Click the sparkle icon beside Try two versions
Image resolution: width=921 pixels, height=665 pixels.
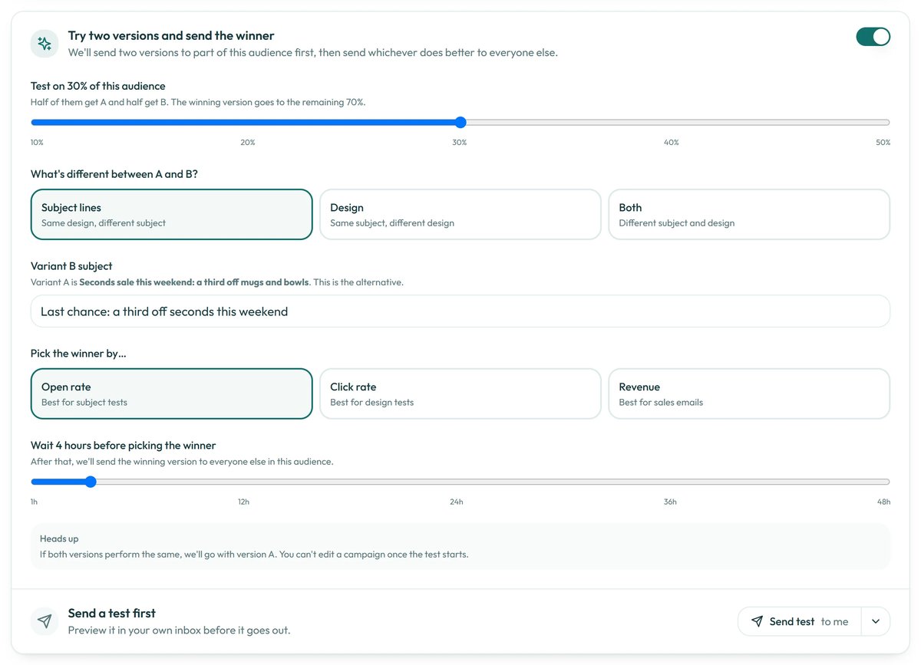click(45, 44)
